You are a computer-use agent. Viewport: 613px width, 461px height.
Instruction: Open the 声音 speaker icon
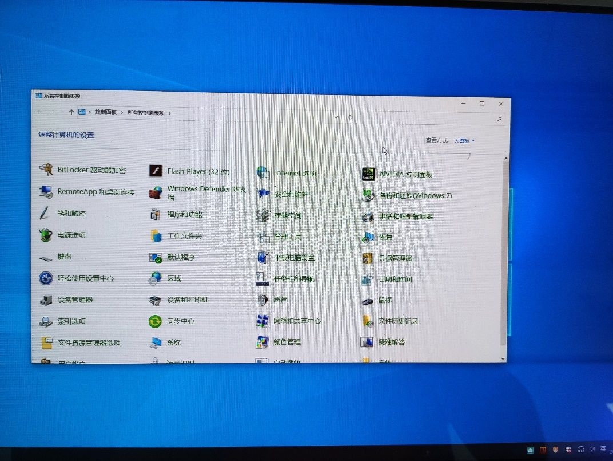(262, 300)
